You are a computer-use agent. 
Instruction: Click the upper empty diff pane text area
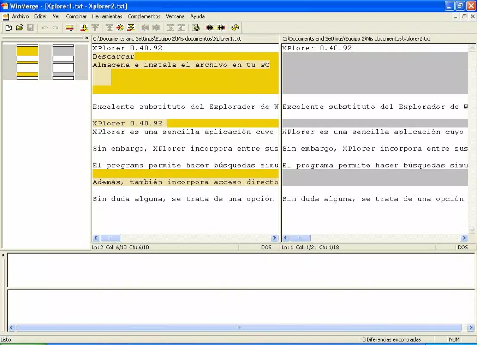click(x=241, y=270)
